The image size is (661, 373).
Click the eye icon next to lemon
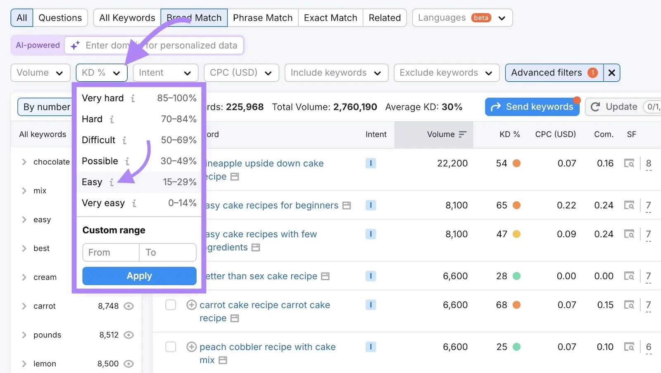point(128,364)
